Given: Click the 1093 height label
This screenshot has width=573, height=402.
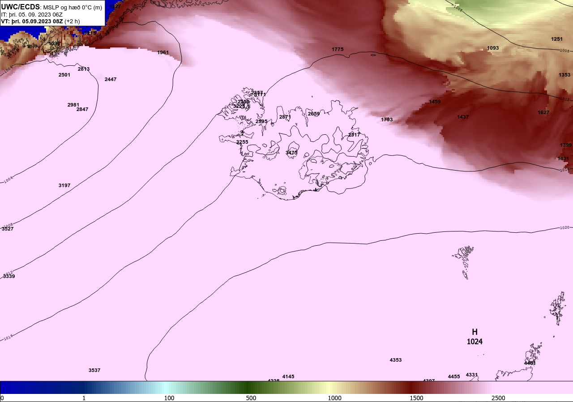Looking at the screenshot, I should [493, 48].
